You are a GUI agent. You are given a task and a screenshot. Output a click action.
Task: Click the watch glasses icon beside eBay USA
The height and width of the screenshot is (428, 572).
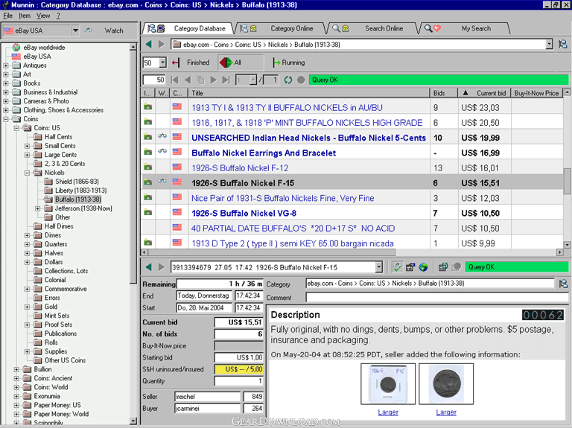[88, 31]
